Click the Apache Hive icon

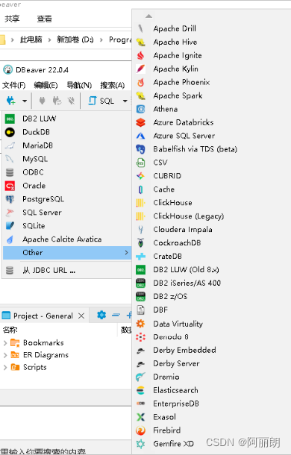pos(140,43)
